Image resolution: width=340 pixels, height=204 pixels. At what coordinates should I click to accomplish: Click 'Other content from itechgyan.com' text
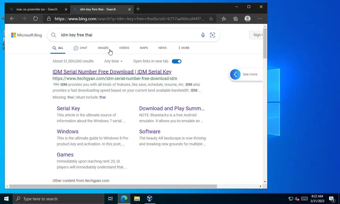pos(81,181)
